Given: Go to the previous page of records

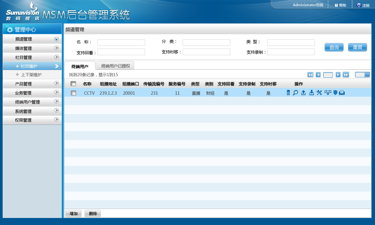Looking at the screenshot, I should pos(318,75).
